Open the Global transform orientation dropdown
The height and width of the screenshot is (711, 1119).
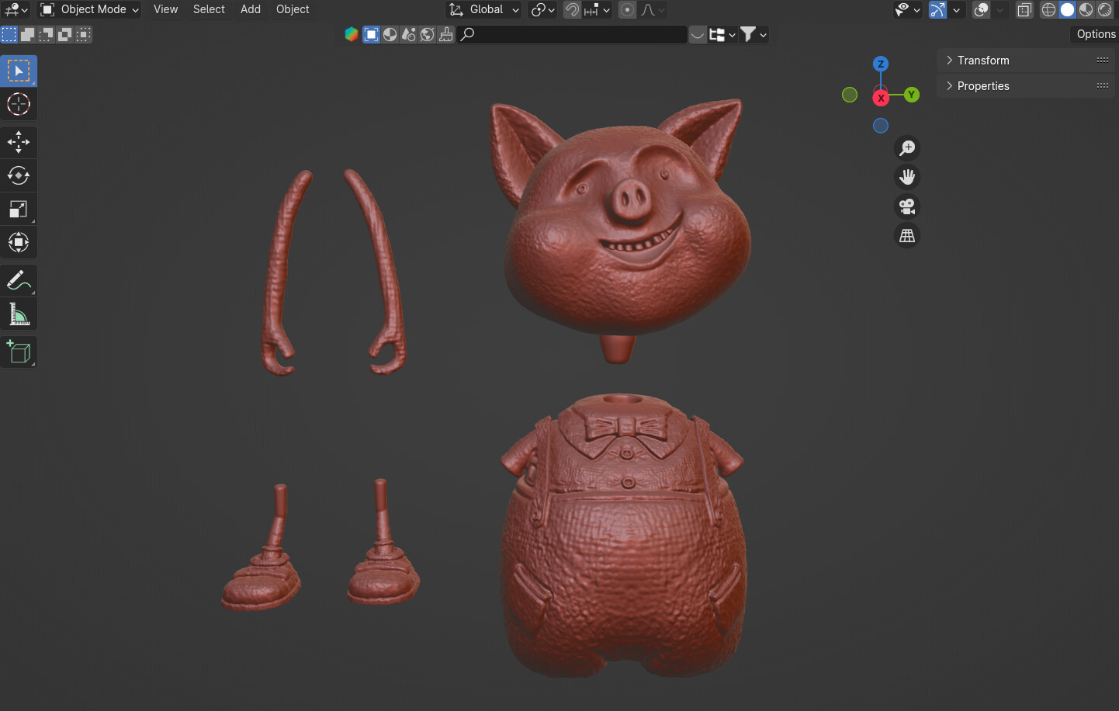pos(483,9)
